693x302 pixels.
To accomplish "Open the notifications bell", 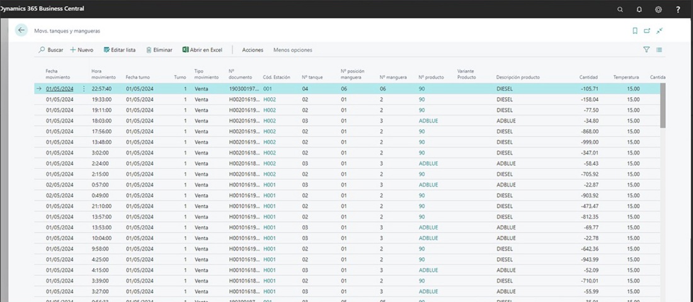I will [x=639, y=9].
